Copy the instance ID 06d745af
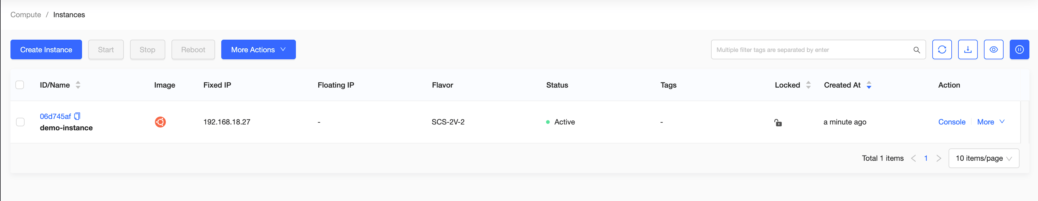Image resolution: width=1038 pixels, height=201 pixels. click(77, 116)
